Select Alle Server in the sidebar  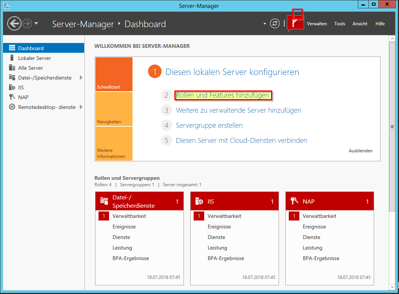(x=43, y=68)
